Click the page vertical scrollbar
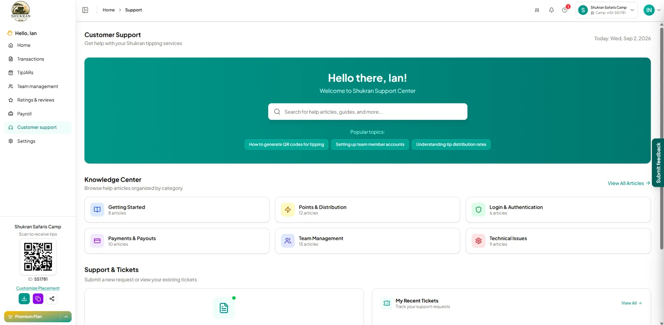Viewport: 664px width, 325px height. coord(661,138)
